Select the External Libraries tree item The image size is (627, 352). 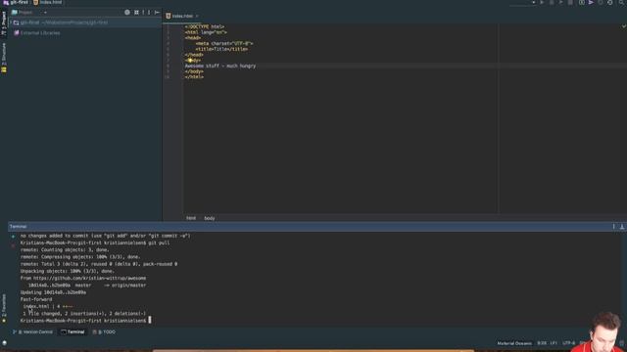click(x=37, y=33)
